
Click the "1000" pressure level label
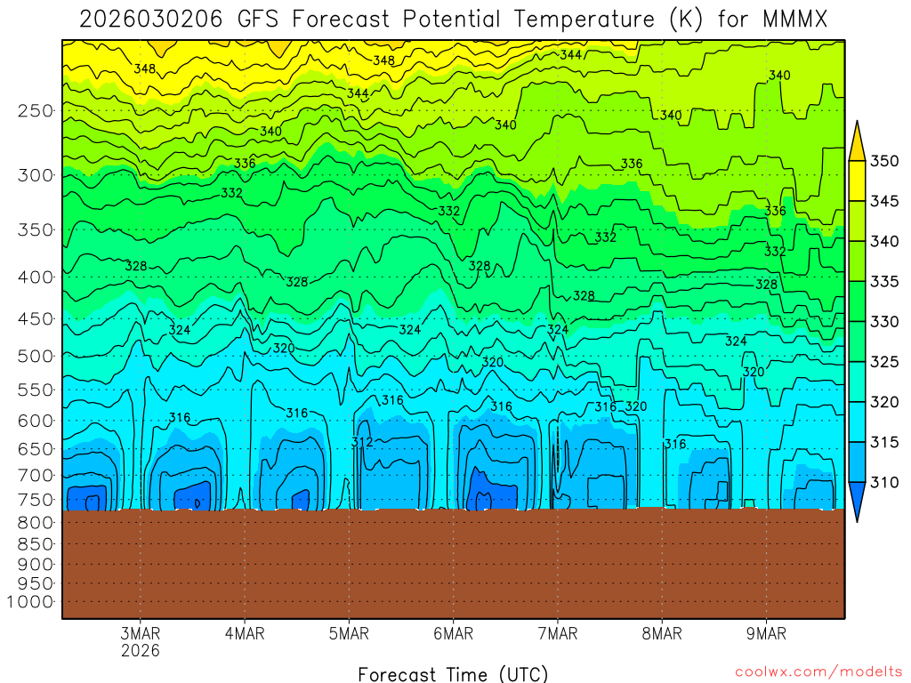[x=30, y=602]
